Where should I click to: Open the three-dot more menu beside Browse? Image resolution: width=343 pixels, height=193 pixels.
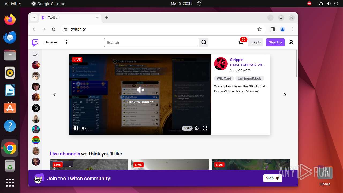(67, 42)
